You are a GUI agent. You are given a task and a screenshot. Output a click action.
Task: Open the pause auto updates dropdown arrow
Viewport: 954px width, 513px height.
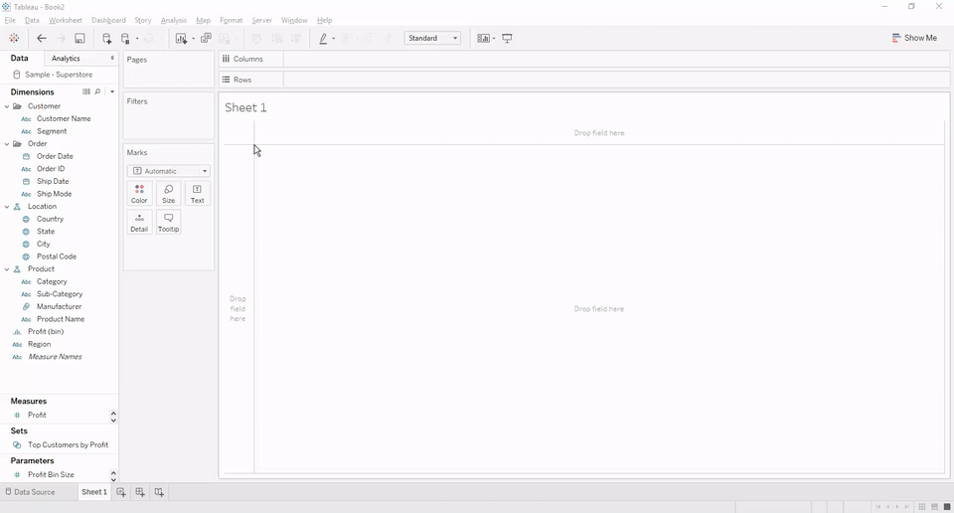(137, 39)
